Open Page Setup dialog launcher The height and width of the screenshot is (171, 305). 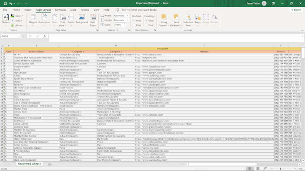tap(97, 30)
